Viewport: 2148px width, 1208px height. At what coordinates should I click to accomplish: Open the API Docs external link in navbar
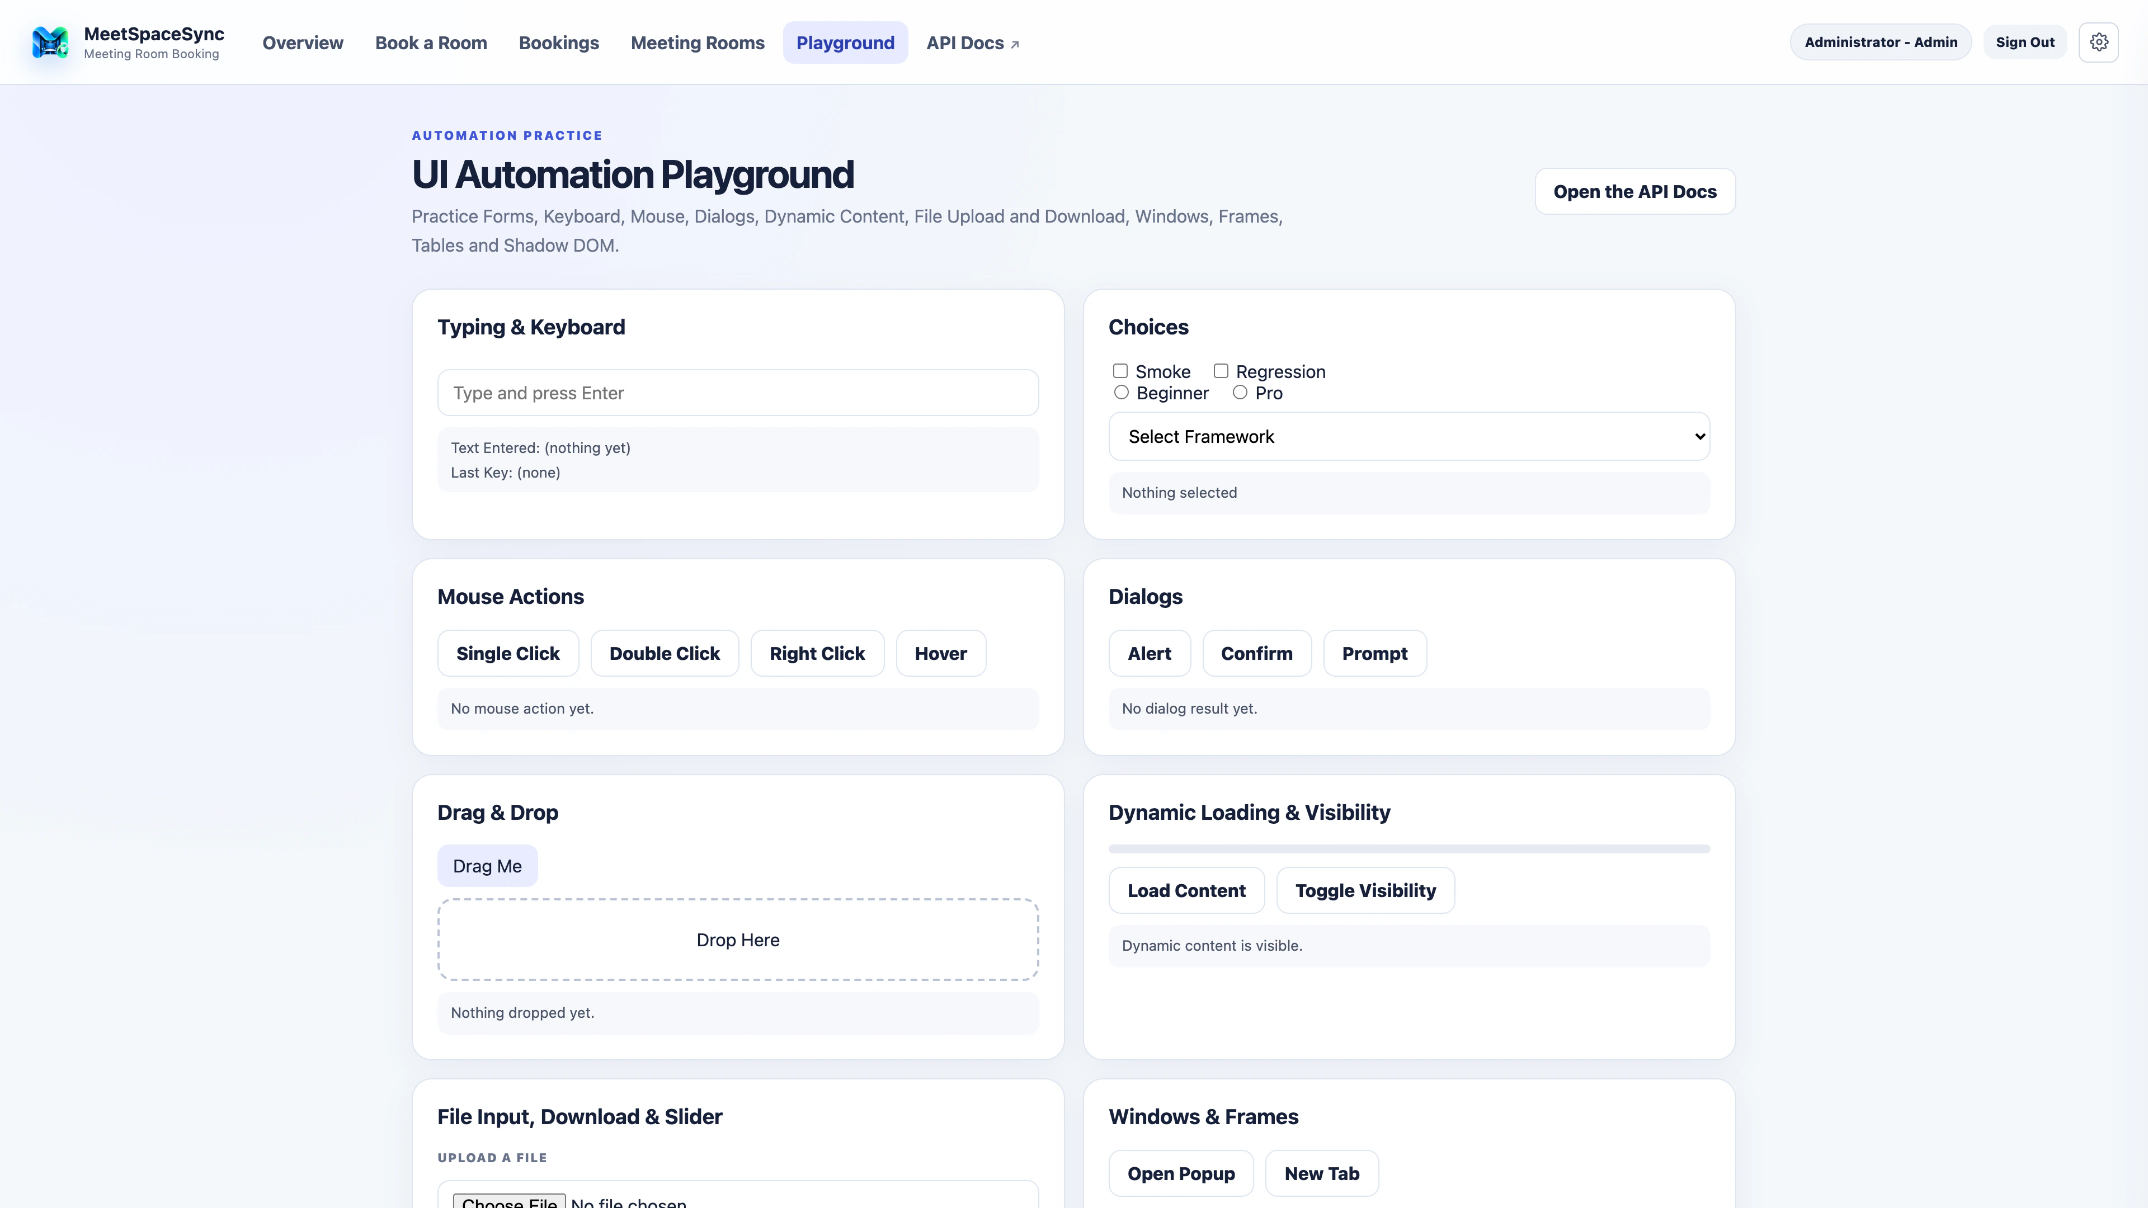972,43
